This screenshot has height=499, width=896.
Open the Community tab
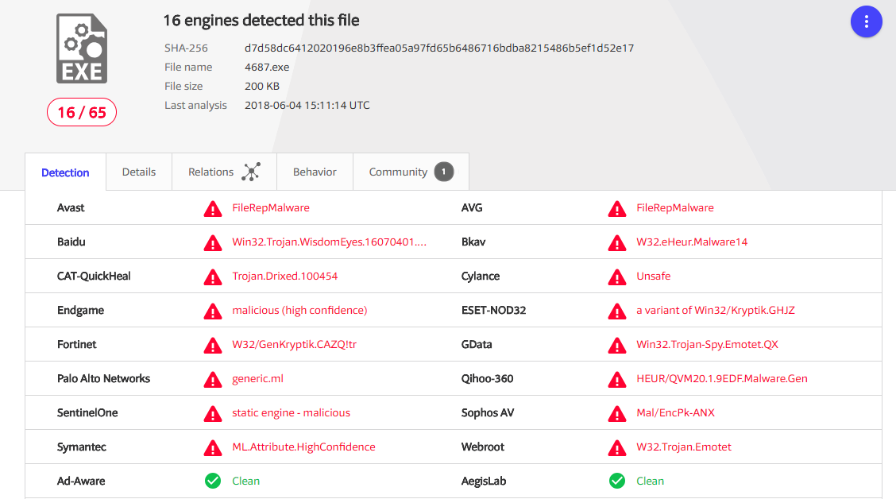pyautogui.click(x=411, y=172)
